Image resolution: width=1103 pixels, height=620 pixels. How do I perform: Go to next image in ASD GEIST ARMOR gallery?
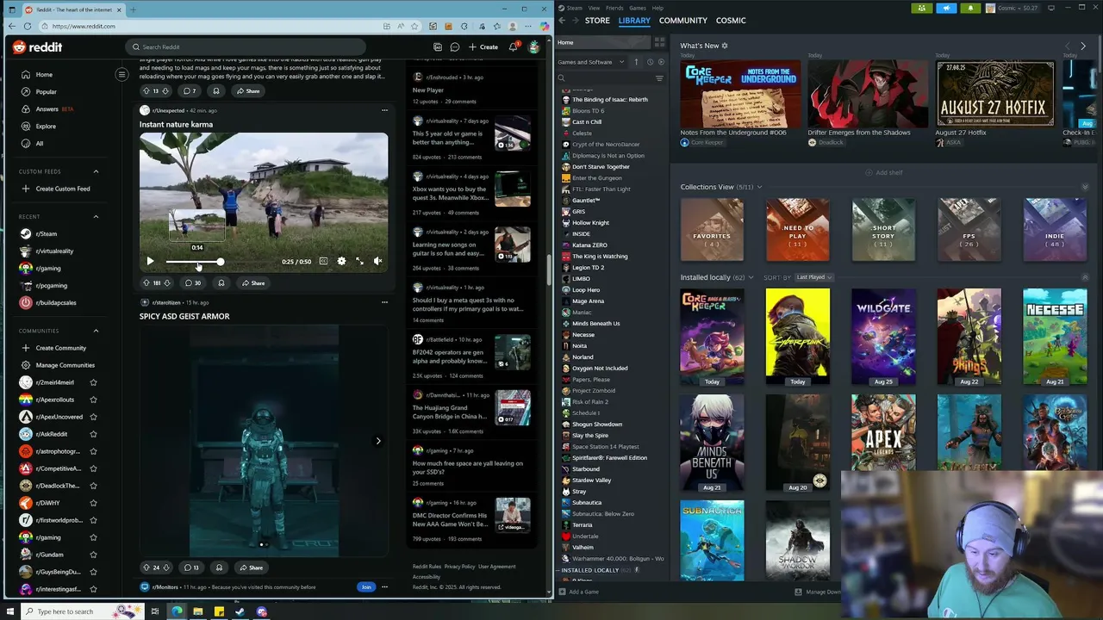pyautogui.click(x=377, y=441)
